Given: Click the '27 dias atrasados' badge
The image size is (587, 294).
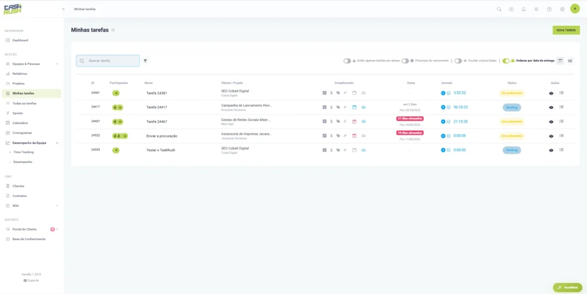Looking at the screenshot, I should 410,119.
